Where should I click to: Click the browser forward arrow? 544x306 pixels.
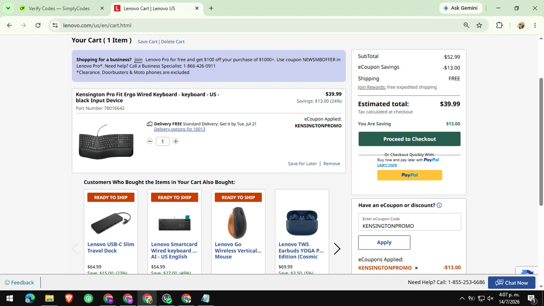point(24,25)
